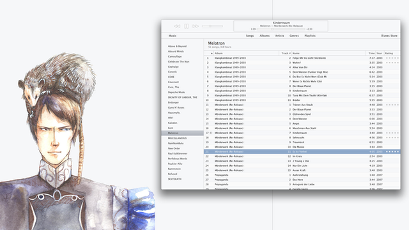
Task: Select artist Guns N' Roses
Action: click(x=176, y=108)
